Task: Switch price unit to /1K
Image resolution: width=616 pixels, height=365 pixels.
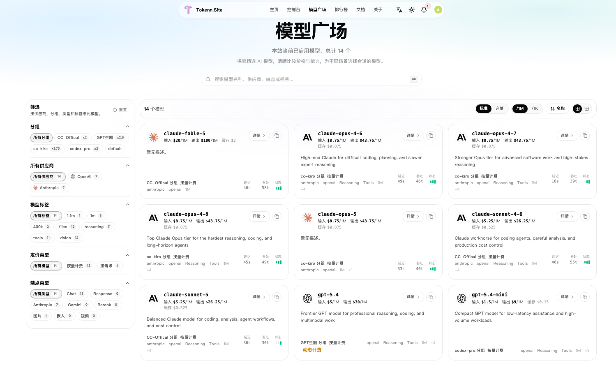Action: point(535,109)
